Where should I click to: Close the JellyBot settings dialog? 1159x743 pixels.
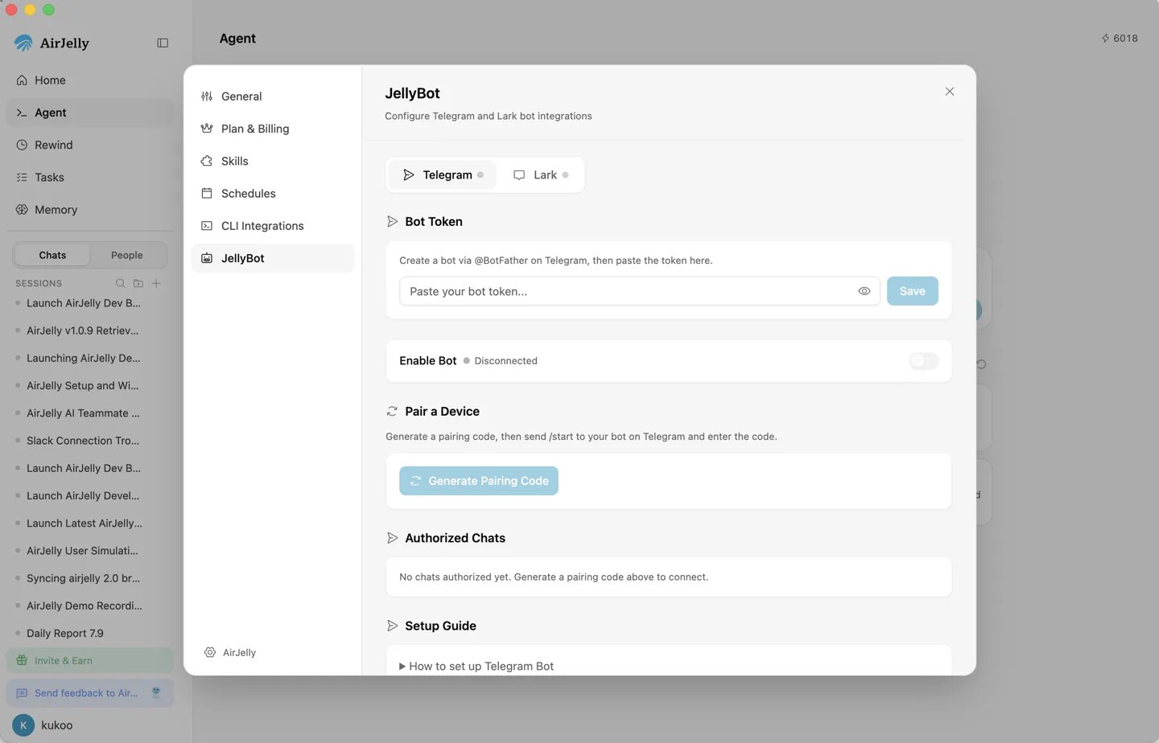point(950,92)
